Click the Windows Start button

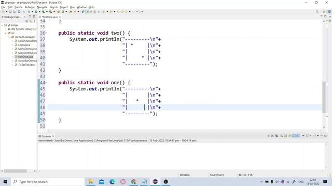click(5, 181)
